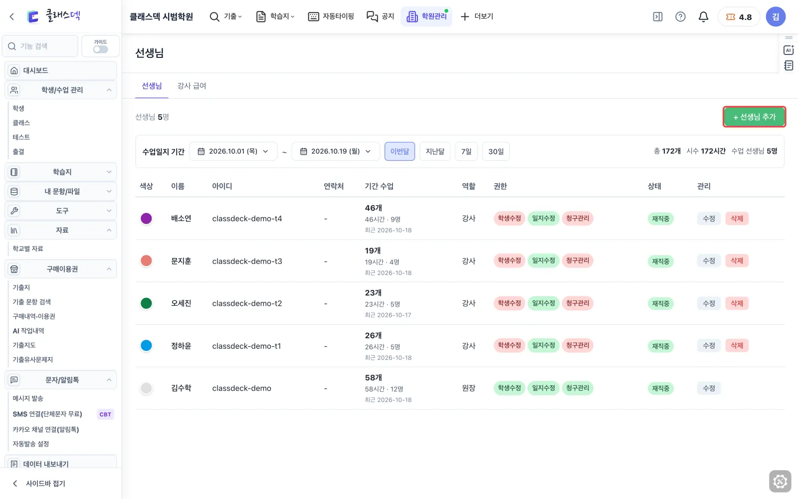Open the user avatar 김 menu
Image resolution: width=798 pixels, height=499 pixels.
(776, 16)
